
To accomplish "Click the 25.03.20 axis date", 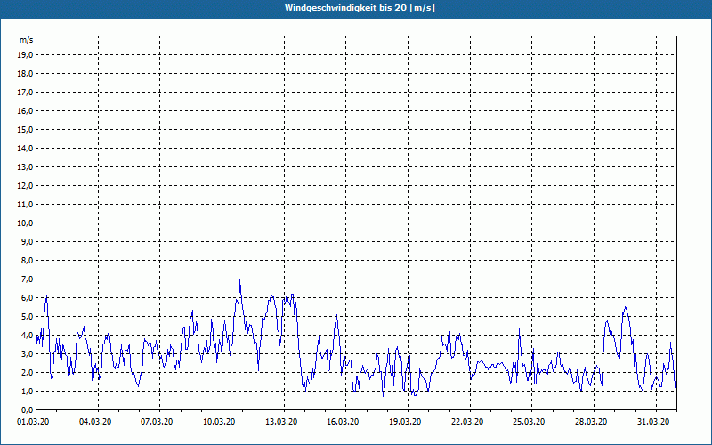I will tap(529, 422).
